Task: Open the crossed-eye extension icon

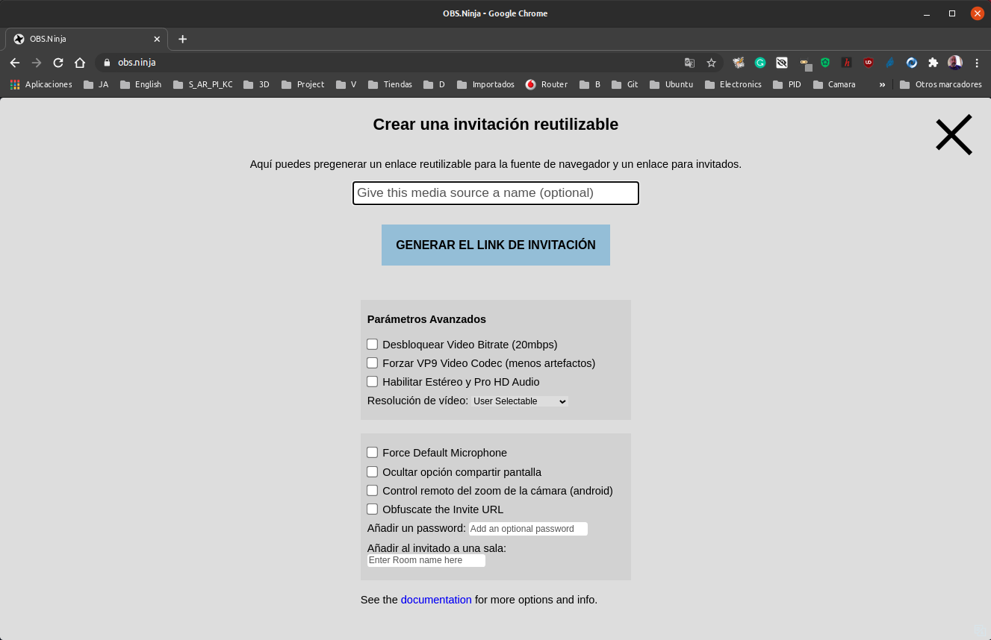Action: click(x=782, y=63)
